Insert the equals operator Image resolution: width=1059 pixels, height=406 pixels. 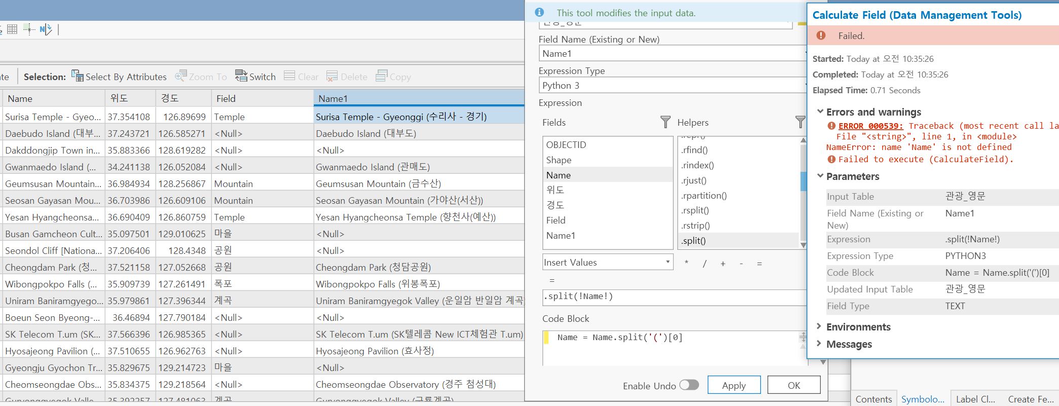click(x=759, y=264)
